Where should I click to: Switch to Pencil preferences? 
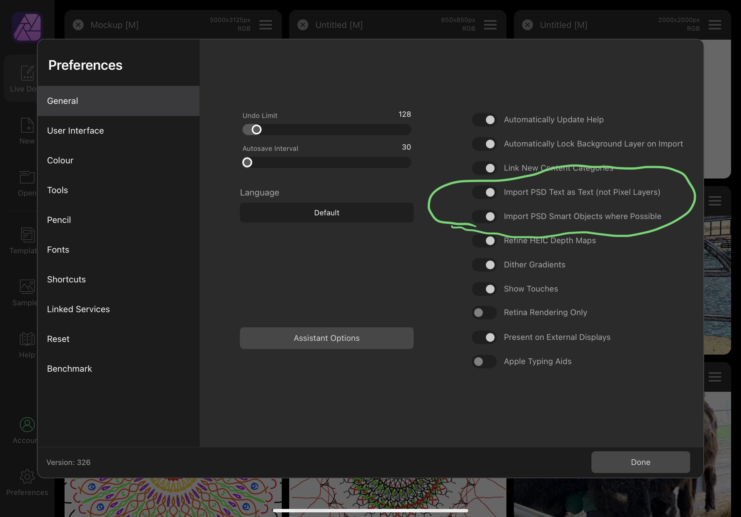tap(119, 220)
